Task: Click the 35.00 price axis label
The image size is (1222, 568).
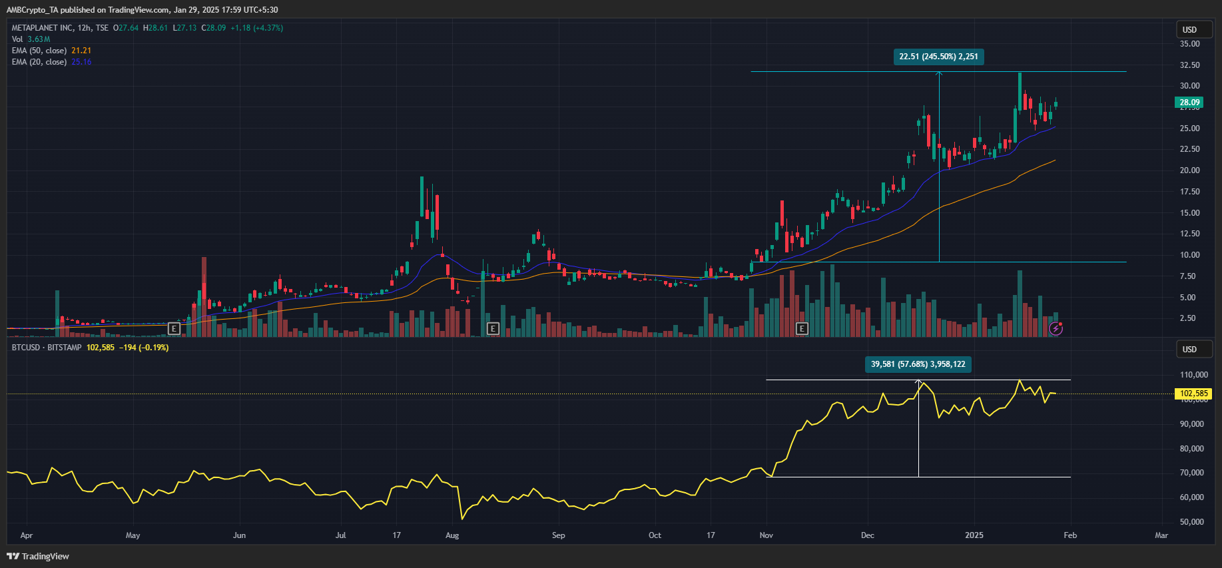Action: [x=1190, y=44]
